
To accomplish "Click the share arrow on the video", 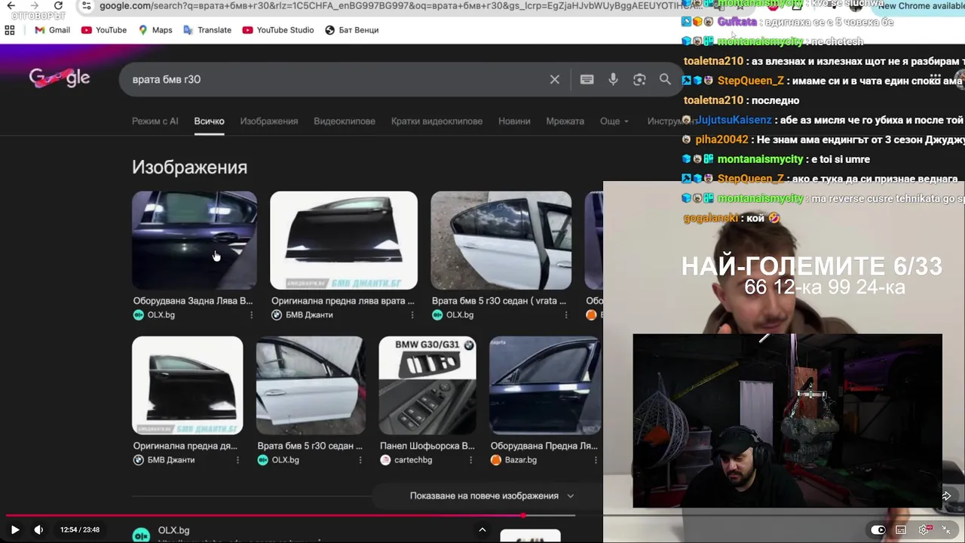I will (x=946, y=495).
